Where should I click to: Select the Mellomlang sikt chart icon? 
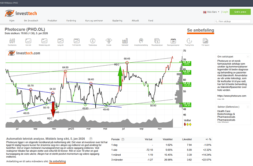(44, 41)
